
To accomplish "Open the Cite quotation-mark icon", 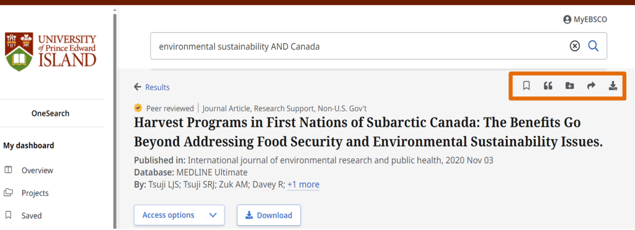I will coord(548,85).
